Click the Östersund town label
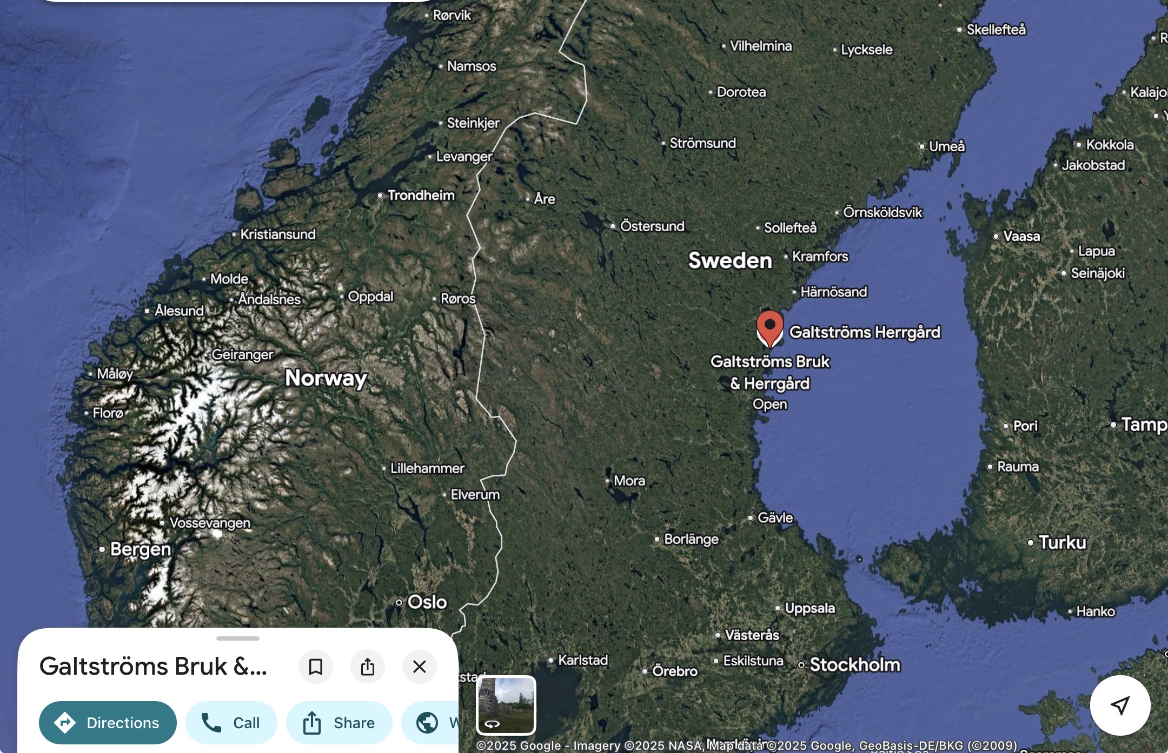Screen dimensions: 1168x753 point(652,226)
